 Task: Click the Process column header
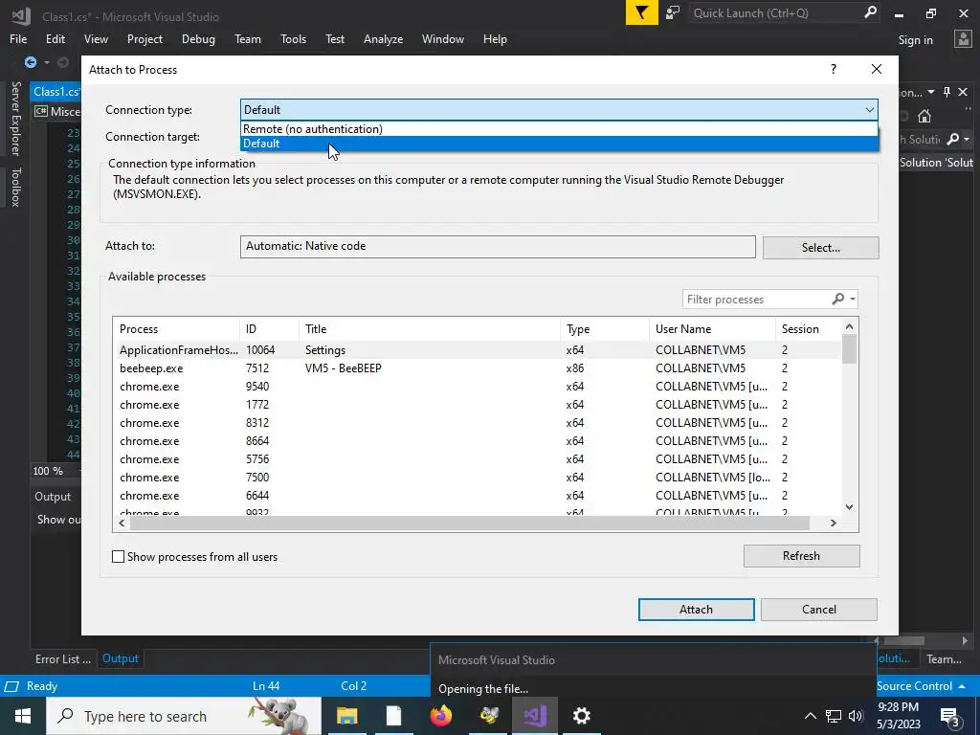pyautogui.click(x=177, y=329)
